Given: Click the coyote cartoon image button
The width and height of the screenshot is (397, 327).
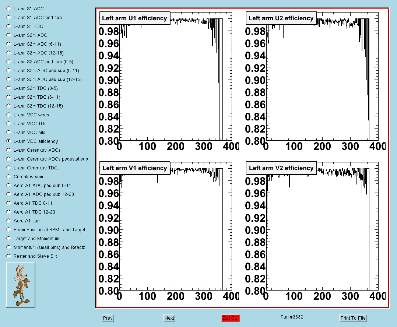Looking at the screenshot, I should 21,285.
